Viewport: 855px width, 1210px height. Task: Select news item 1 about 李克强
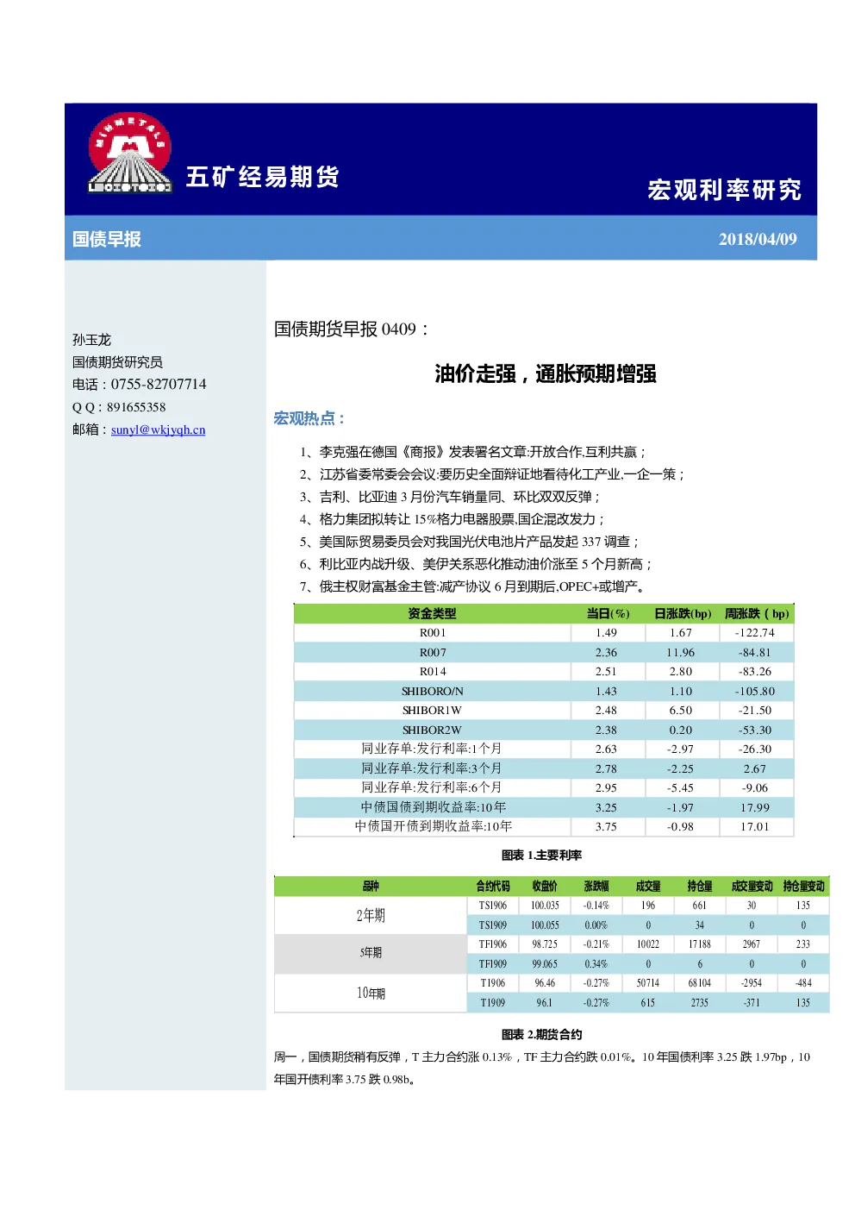pyautogui.click(x=472, y=452)
